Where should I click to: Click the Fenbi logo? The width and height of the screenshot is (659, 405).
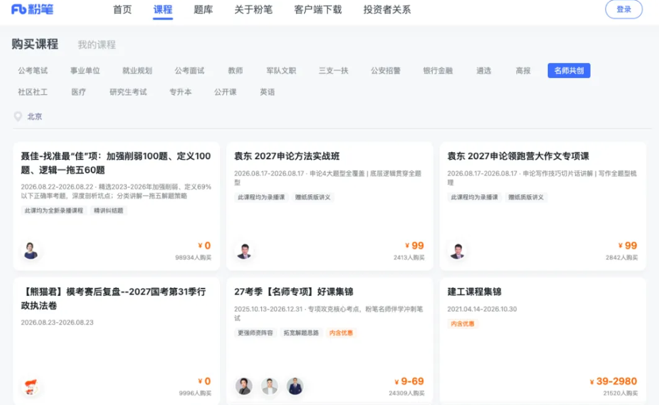pos(33,9)
